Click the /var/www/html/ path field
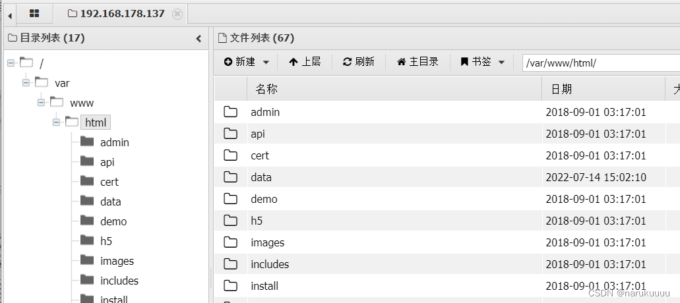 [601, 63]
